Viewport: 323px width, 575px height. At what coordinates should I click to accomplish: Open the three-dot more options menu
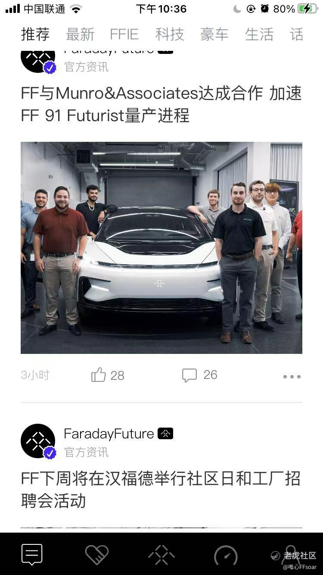(x=292, y=376)
